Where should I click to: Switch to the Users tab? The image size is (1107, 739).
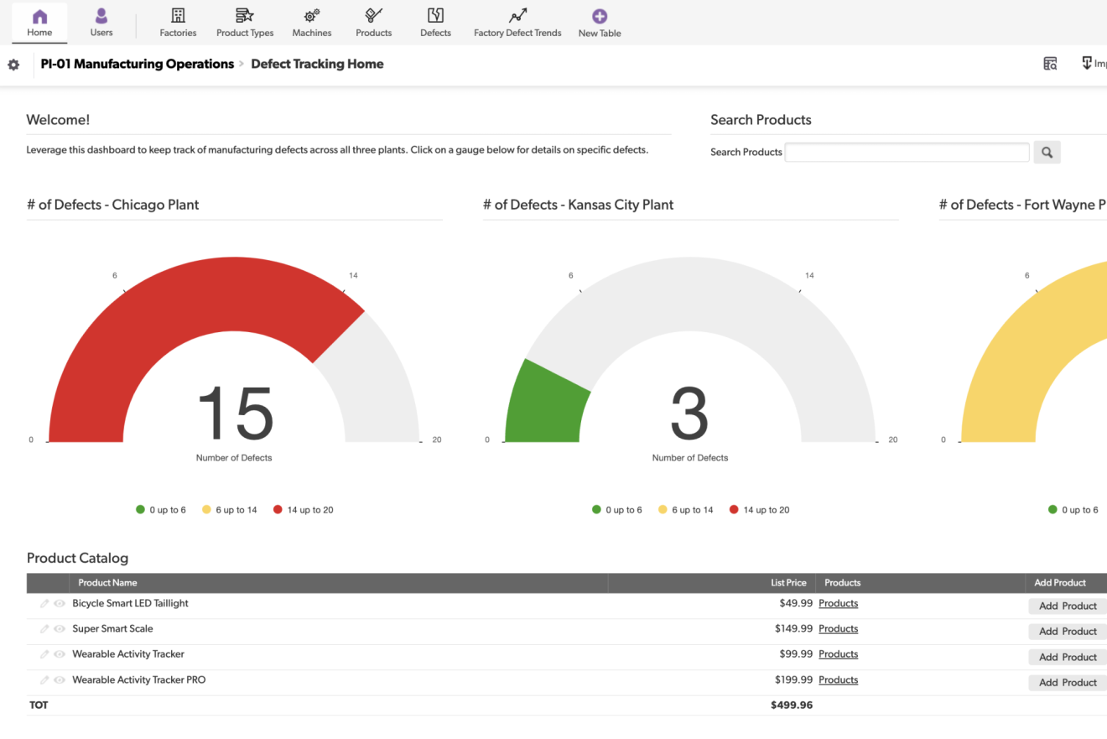click(x=101, y=23)
